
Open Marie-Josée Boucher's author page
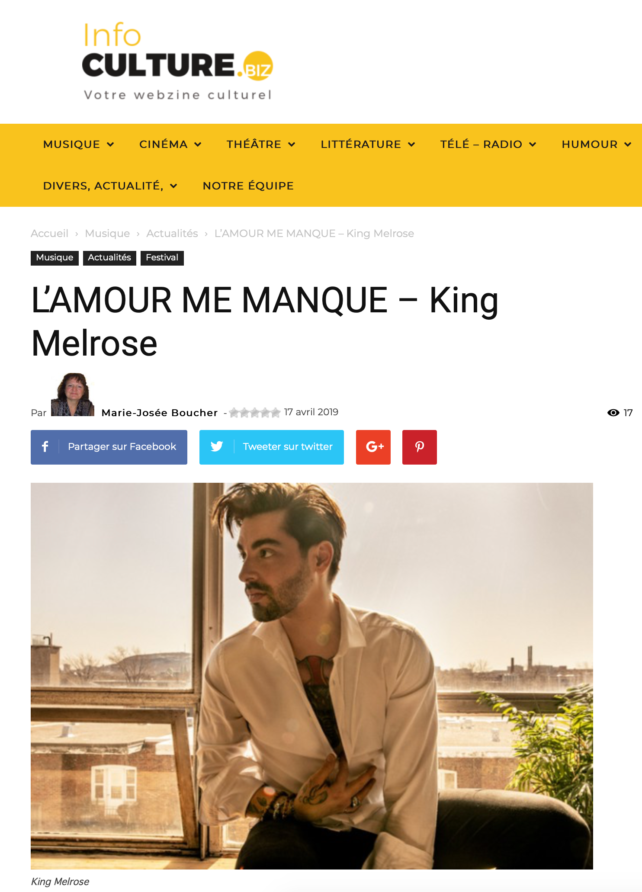click(x=160, y=413)
